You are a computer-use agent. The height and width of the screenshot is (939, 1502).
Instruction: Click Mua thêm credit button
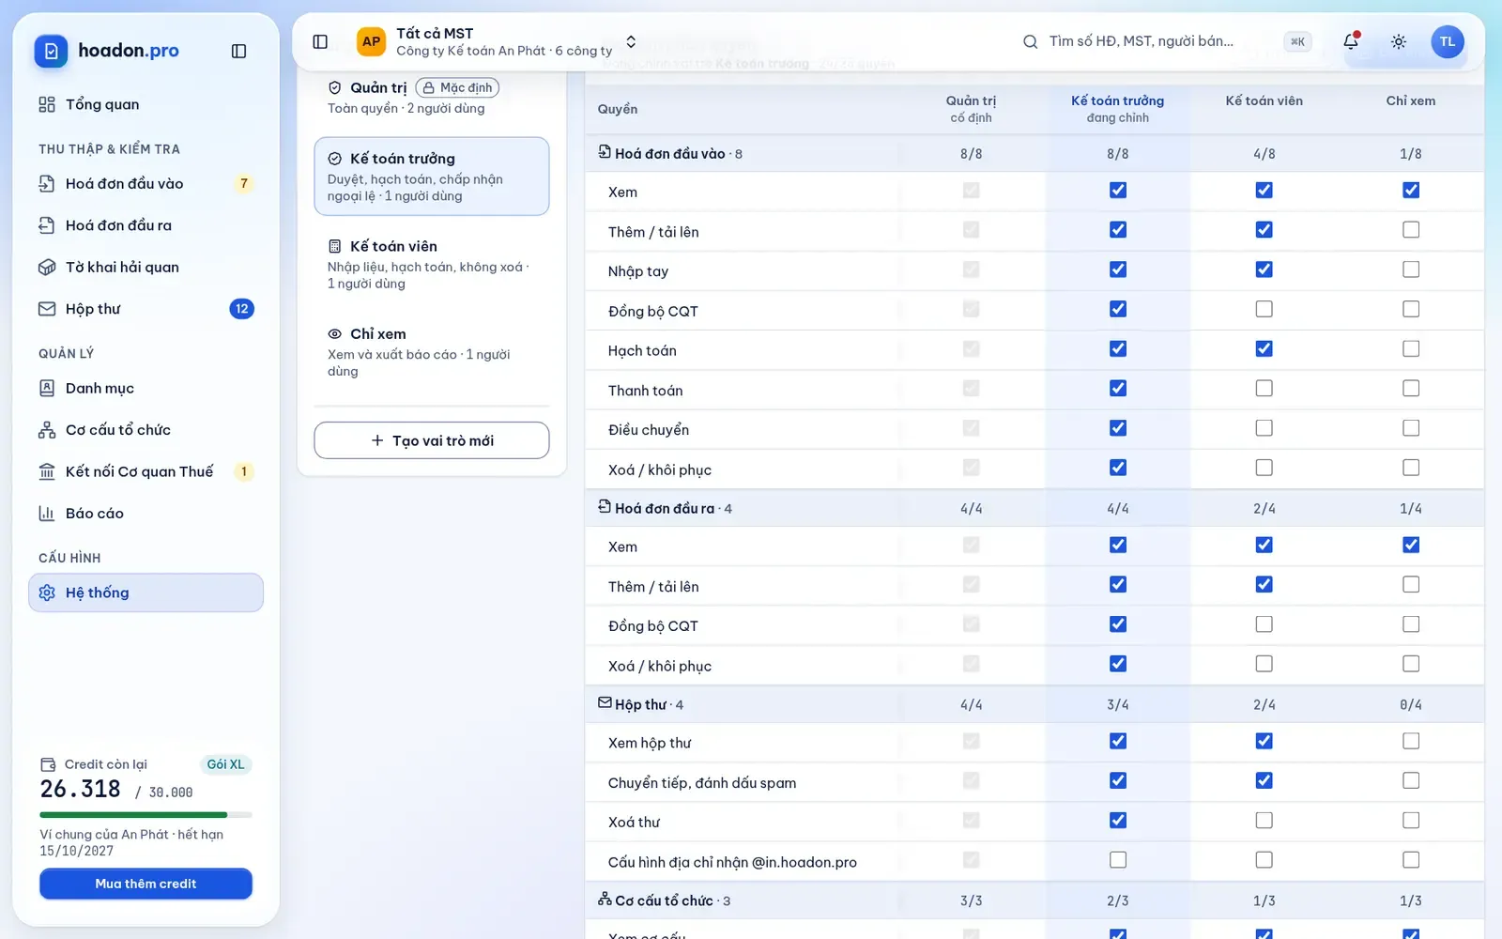(x=146, y=884)
